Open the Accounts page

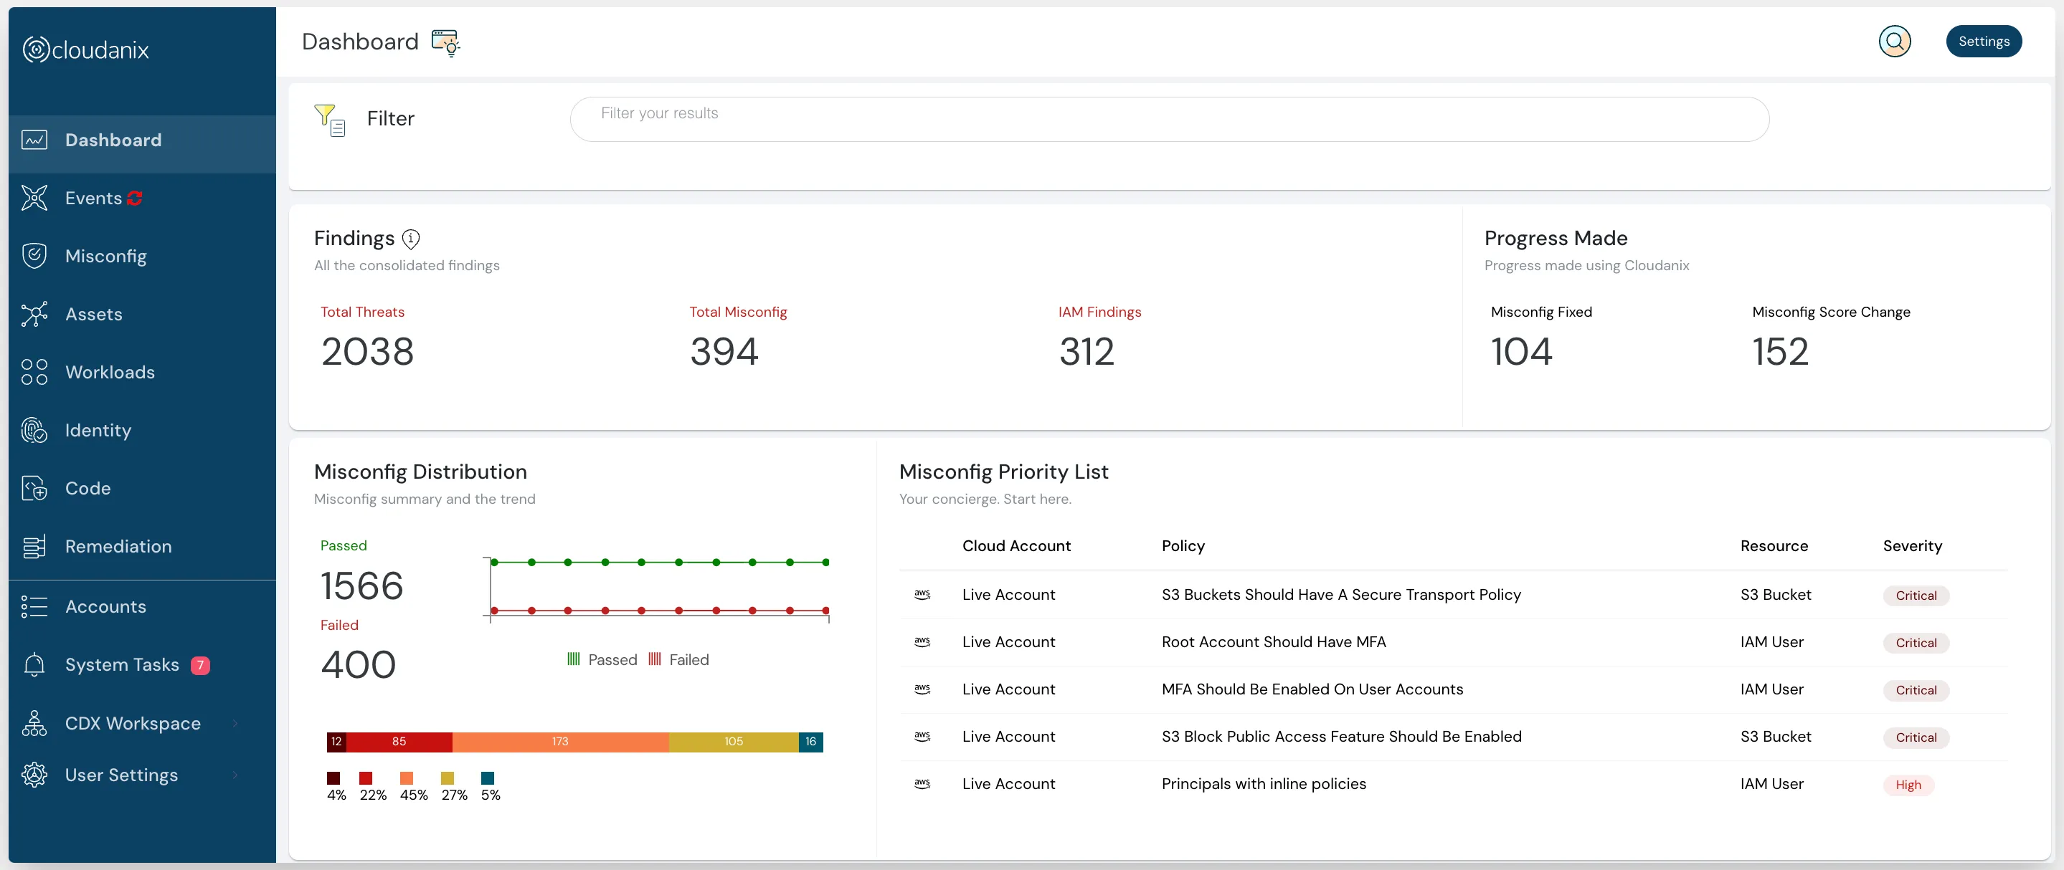(x=105, y=607)
